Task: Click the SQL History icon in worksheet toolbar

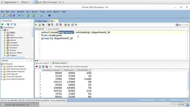Action: click(72, 25)
